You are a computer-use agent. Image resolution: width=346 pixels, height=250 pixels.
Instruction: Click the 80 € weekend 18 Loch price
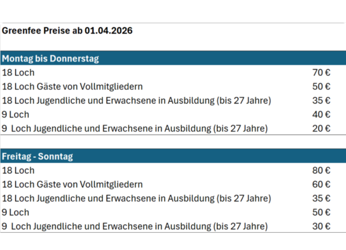coord(321,170)
